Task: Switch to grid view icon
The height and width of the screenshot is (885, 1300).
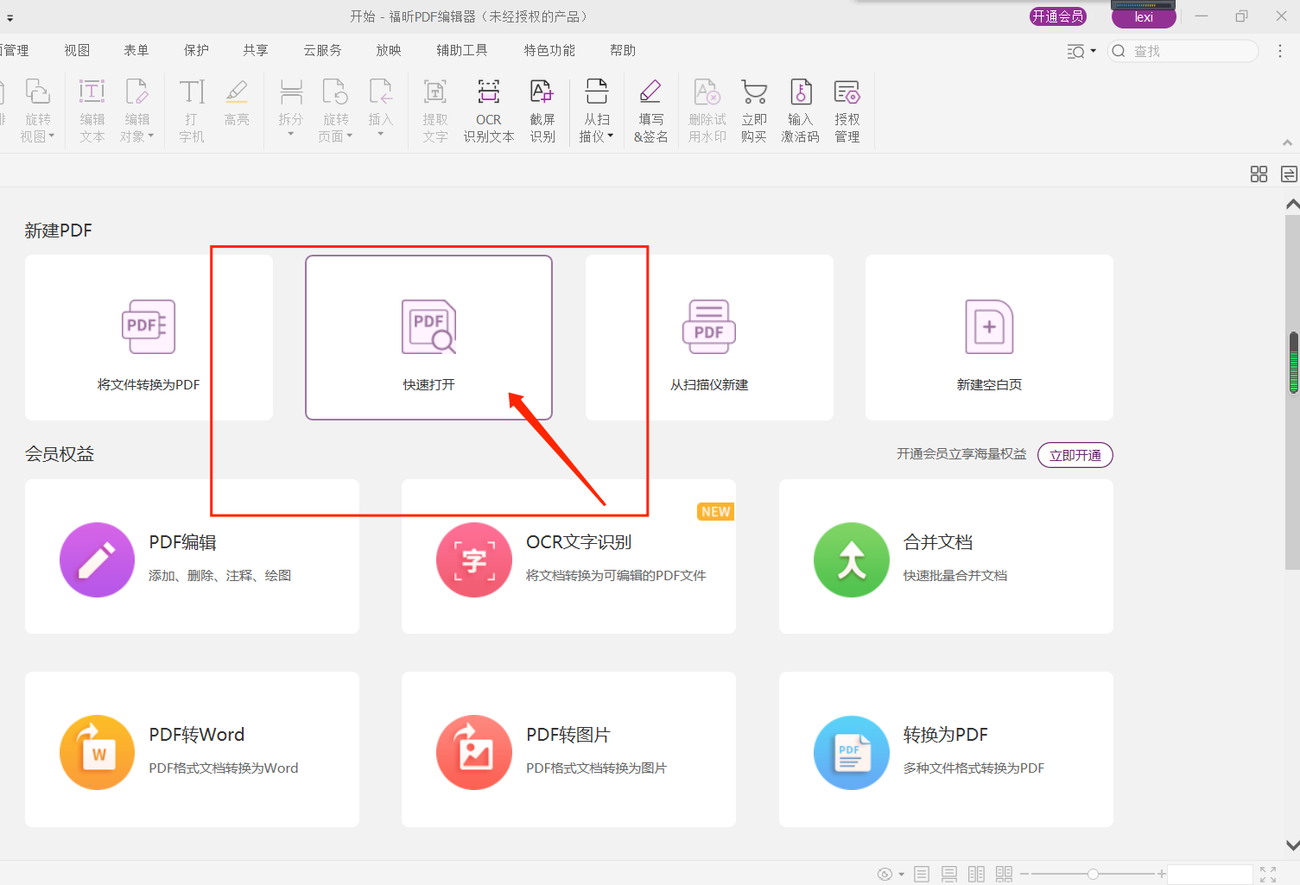Action: pos(1259,174)
